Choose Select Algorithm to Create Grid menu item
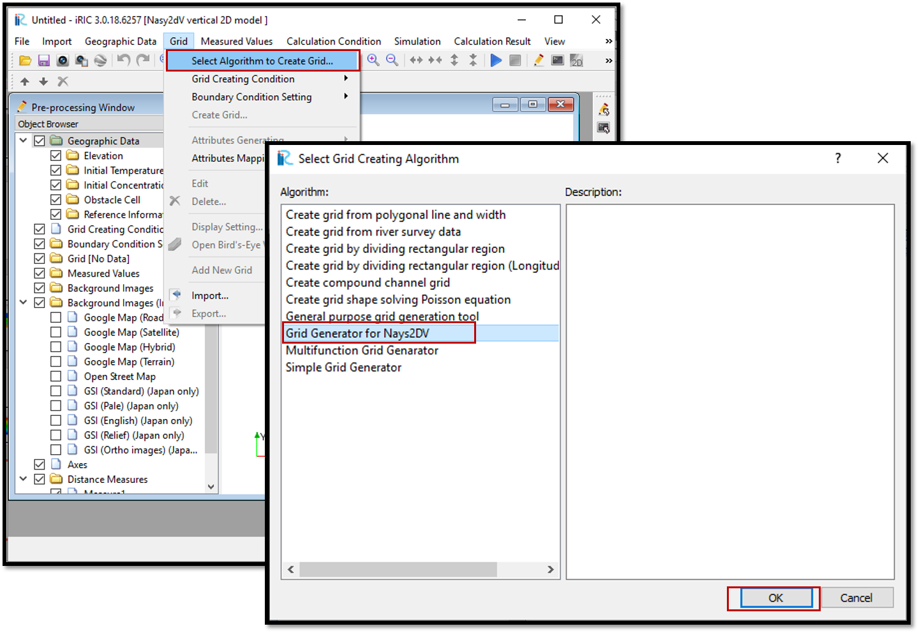Screen dimensions: 919x633 coord(262,61)
